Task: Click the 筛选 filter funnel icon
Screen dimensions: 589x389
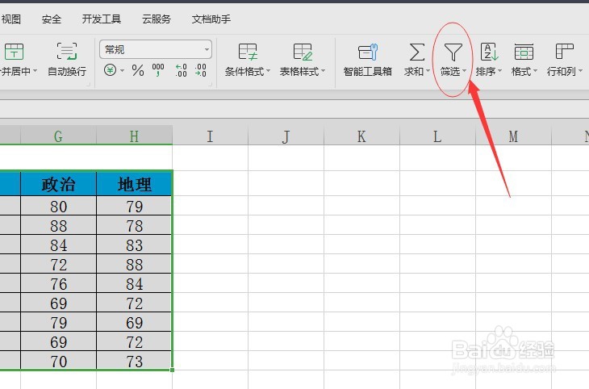Action: (453, 52)
